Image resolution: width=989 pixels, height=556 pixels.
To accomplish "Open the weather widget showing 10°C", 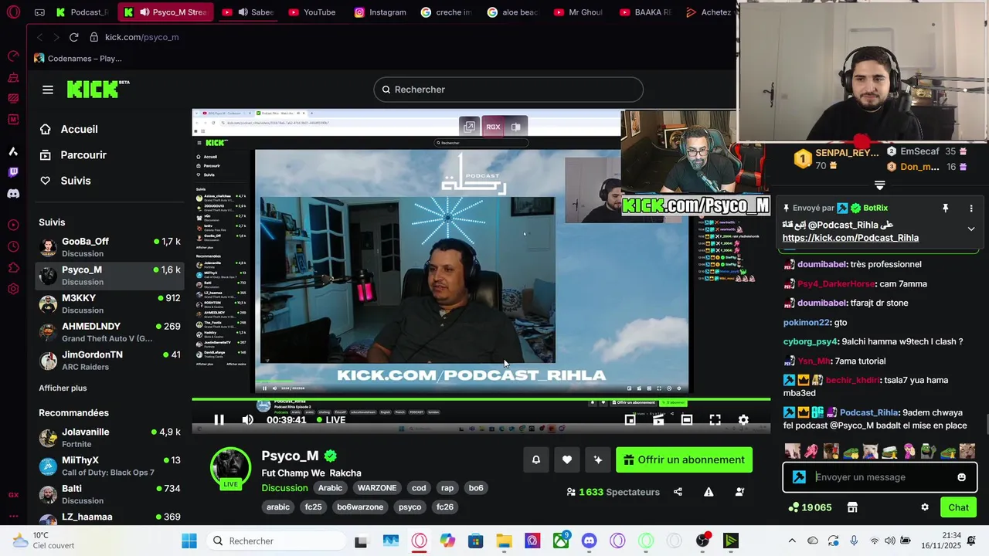I will (45, 541).
